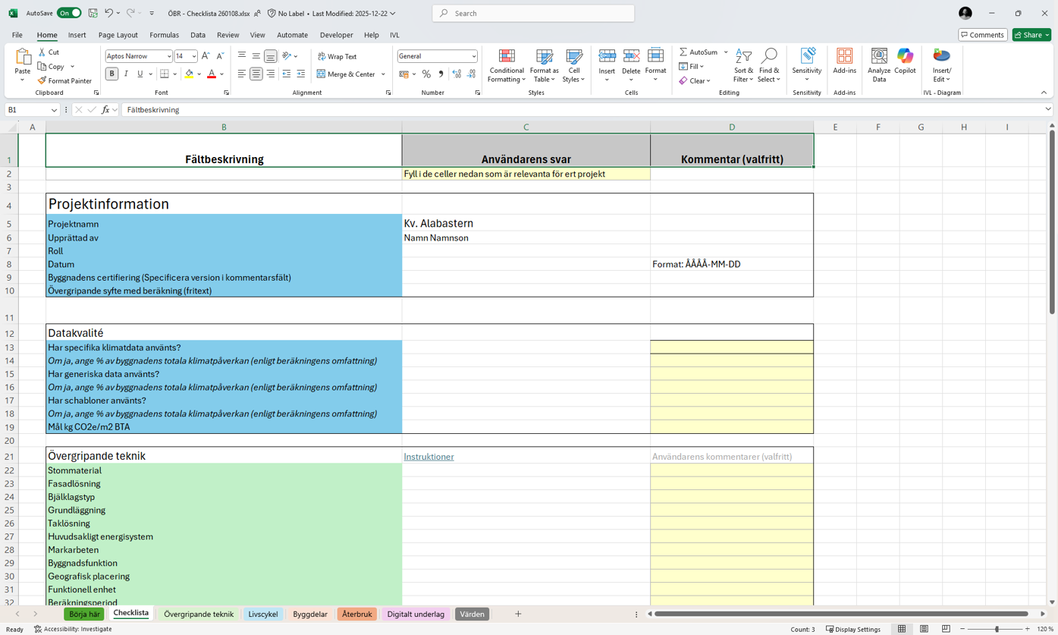Toggle Bold formatting button
Viewport: 1058px width, 635px height.
(112, 74)
